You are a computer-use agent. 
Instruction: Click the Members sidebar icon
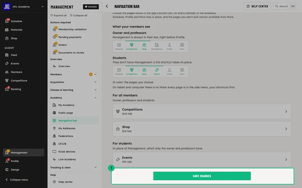click(7, 72)
